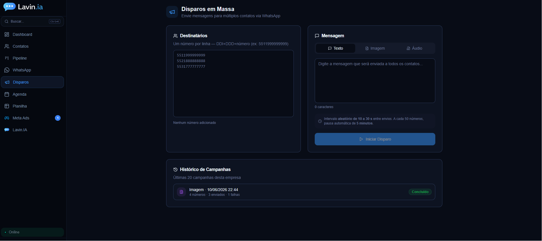
Task: Click the Meta Ads infinity icon
Action: [7, 118]
